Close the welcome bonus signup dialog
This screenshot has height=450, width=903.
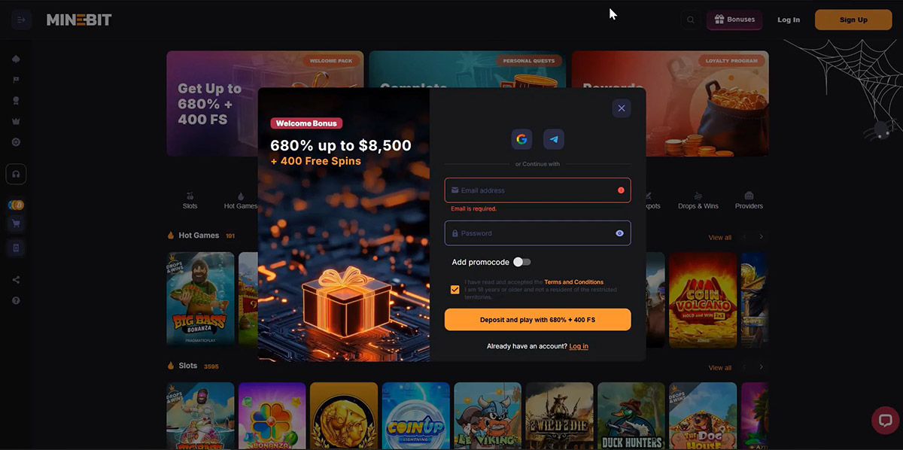pos(621,108)
